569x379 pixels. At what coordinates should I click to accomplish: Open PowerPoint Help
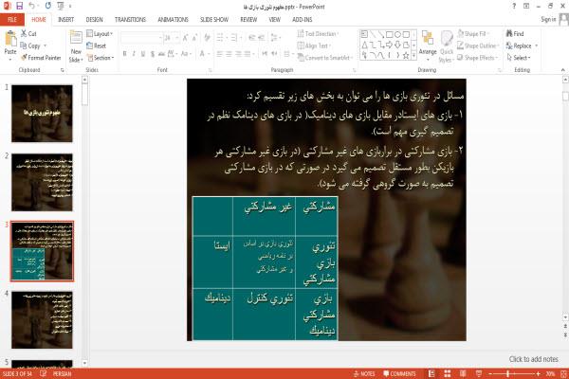click(514, 7)
